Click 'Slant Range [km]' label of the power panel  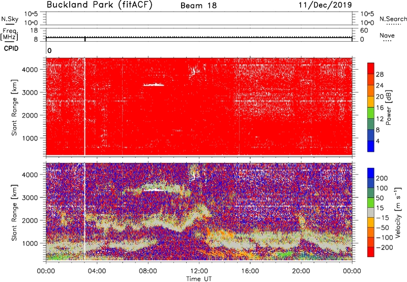(x=14, y=107)
